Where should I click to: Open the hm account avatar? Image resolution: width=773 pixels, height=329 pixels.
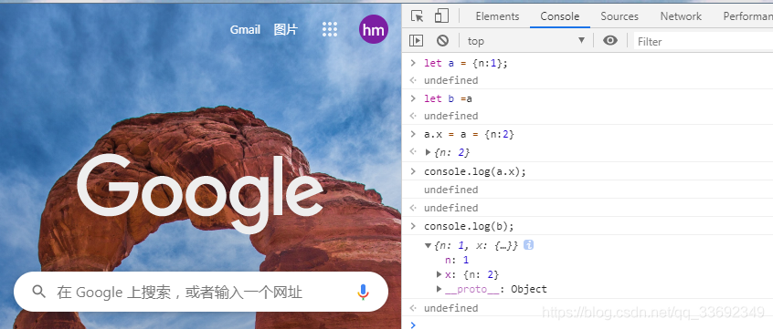pyautogui.click(x=374, y=29)
